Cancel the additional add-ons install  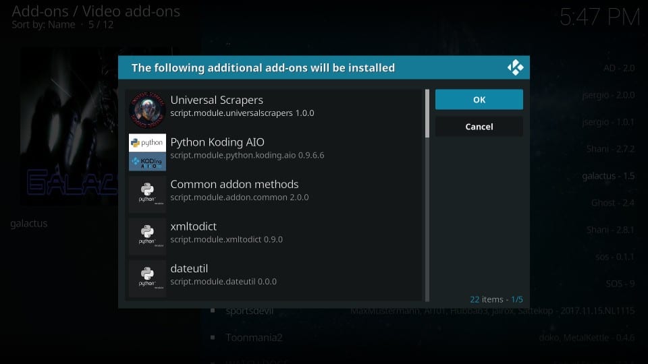(479, 127)
